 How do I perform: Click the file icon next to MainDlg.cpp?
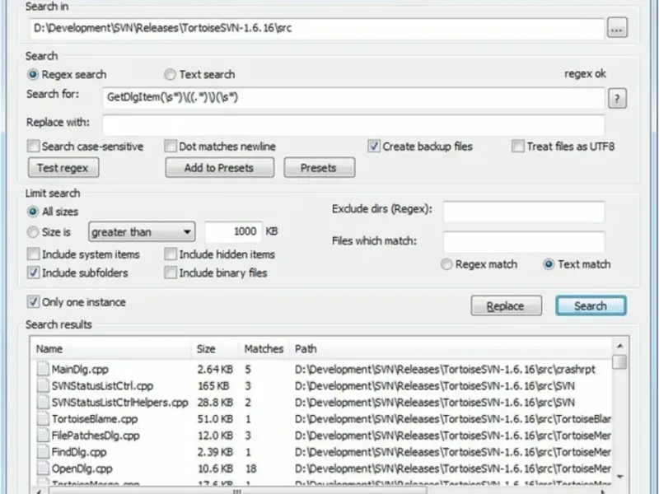43,369
